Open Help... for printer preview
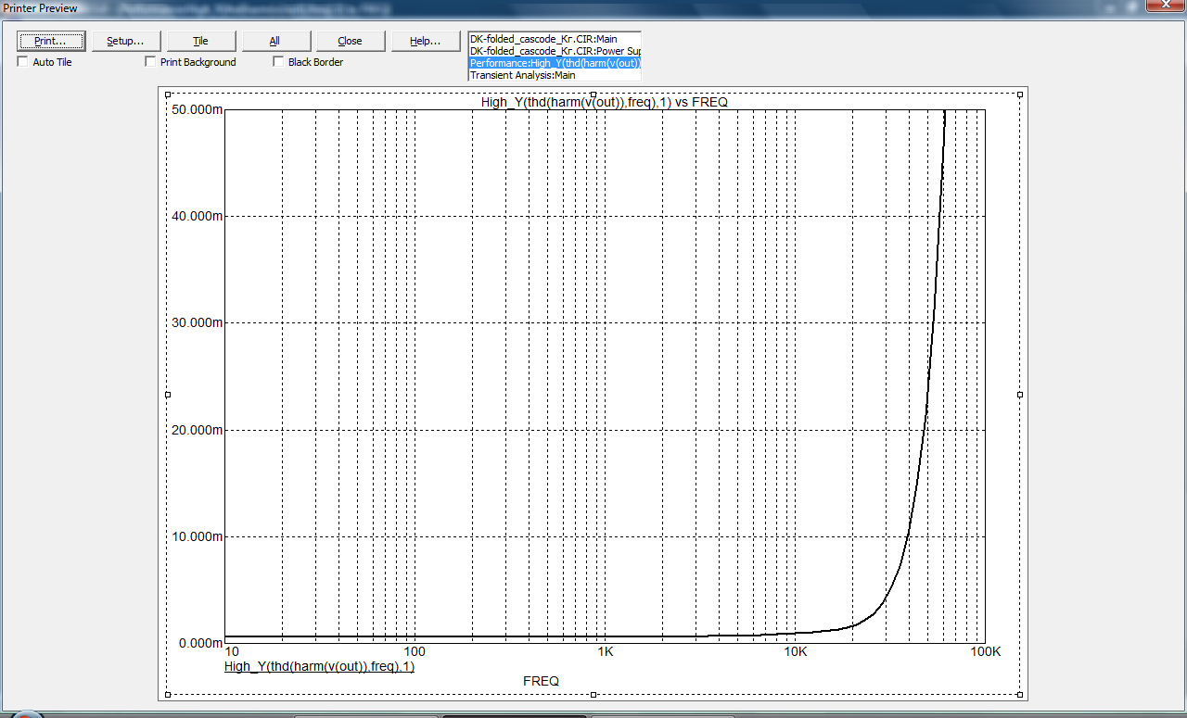The image size is (1187, 718). click(424, 42)
